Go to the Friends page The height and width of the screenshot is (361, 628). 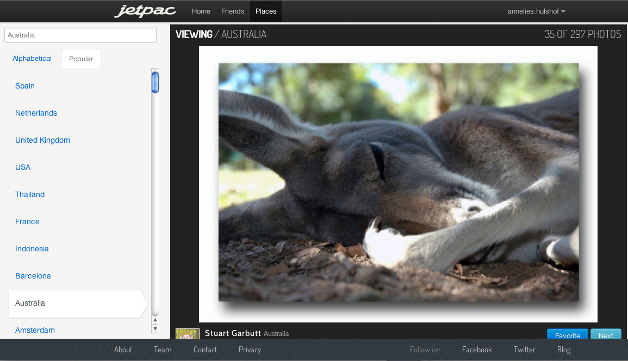pyautogui.click(x=233, y=11)
